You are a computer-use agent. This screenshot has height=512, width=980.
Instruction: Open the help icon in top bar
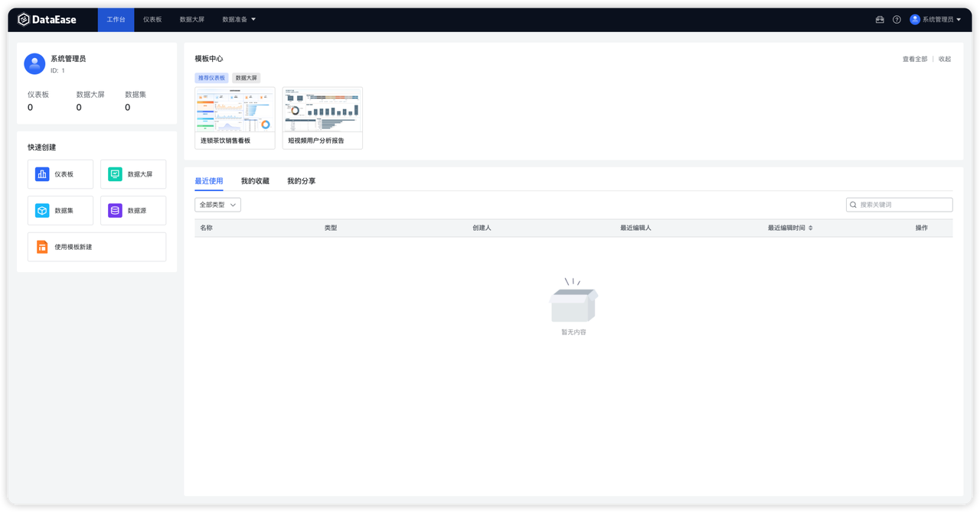pyautogui.click(x=897, y=19)
